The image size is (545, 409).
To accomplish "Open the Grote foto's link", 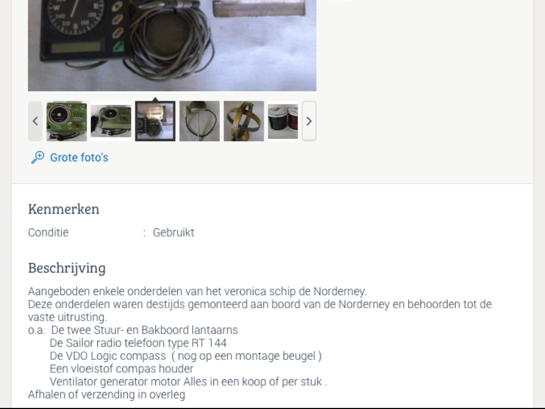I will click(x=79, y=158).
